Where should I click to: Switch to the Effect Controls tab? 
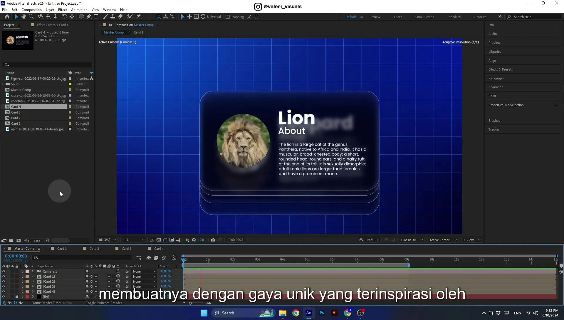click(52, 25)
